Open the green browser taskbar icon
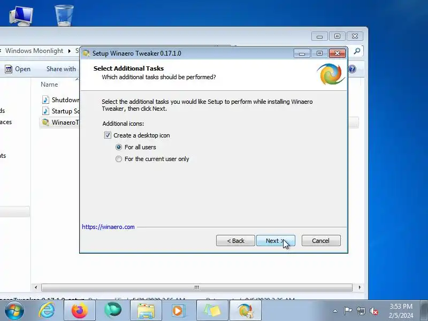This screenshot has height=321, width=428. point(113,310)
